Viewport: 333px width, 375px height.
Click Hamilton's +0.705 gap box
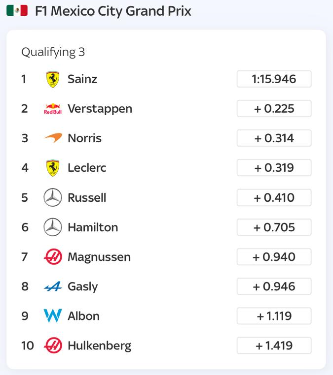pyautogui.click(x=274, y=227)
